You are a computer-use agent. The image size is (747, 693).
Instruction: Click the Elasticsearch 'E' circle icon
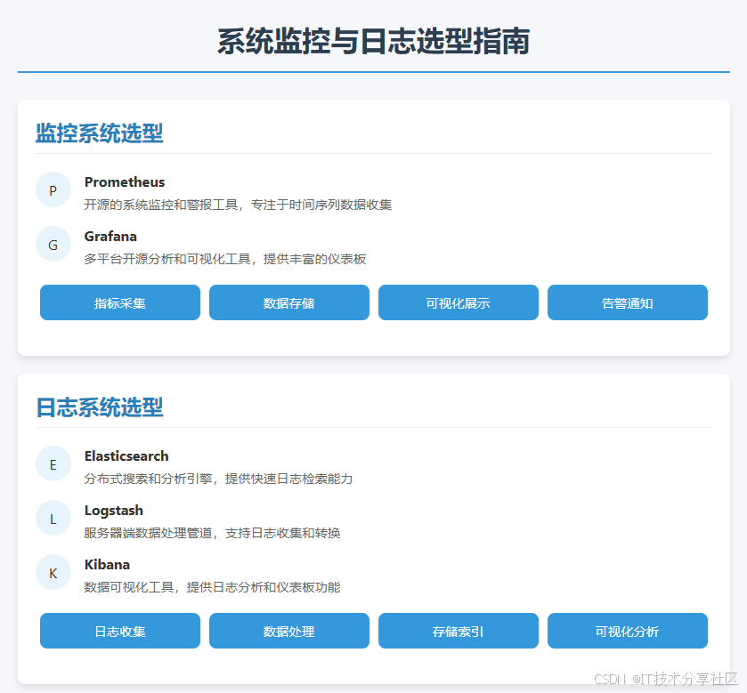coord(53,463)
